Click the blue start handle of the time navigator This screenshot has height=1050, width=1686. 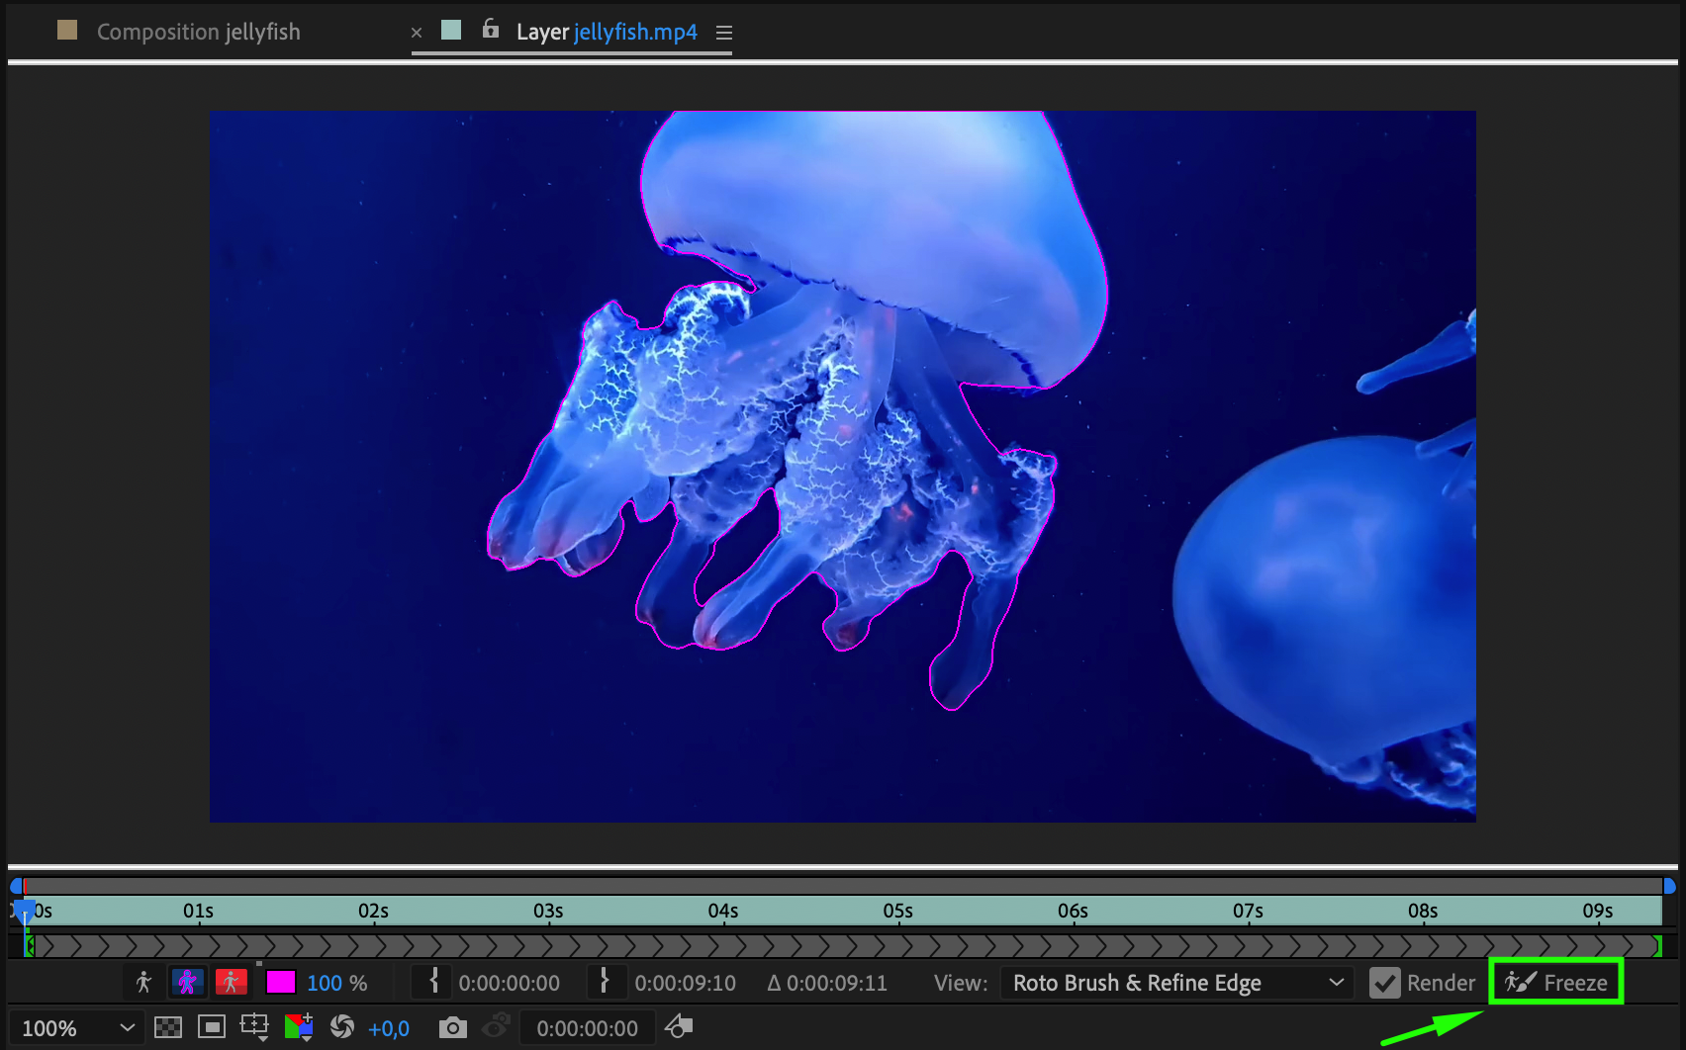pos(16,886)
